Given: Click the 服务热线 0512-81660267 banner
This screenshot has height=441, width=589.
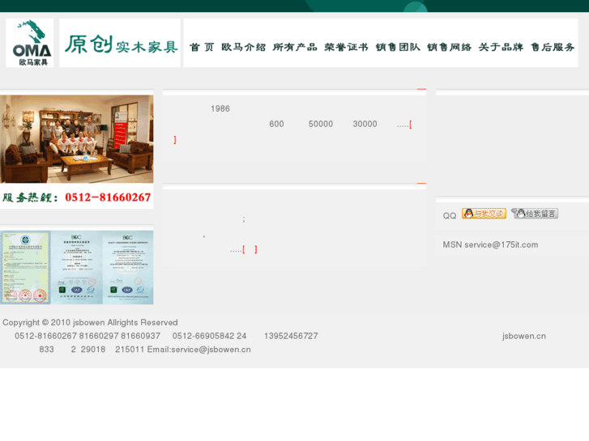Looking at the screenshot, I should (x=77, y=197).
